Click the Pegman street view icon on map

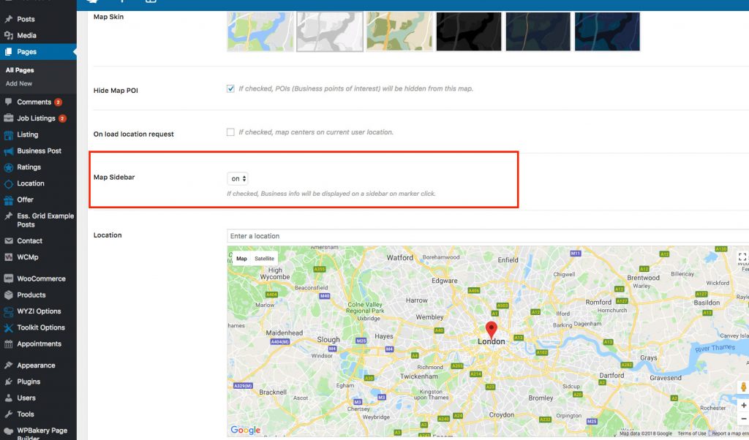[x=745, y=387]
